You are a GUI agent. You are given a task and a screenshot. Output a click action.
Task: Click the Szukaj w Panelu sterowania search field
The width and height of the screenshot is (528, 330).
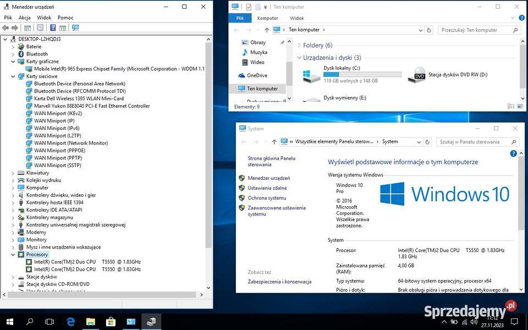click(x=477, y=142)
